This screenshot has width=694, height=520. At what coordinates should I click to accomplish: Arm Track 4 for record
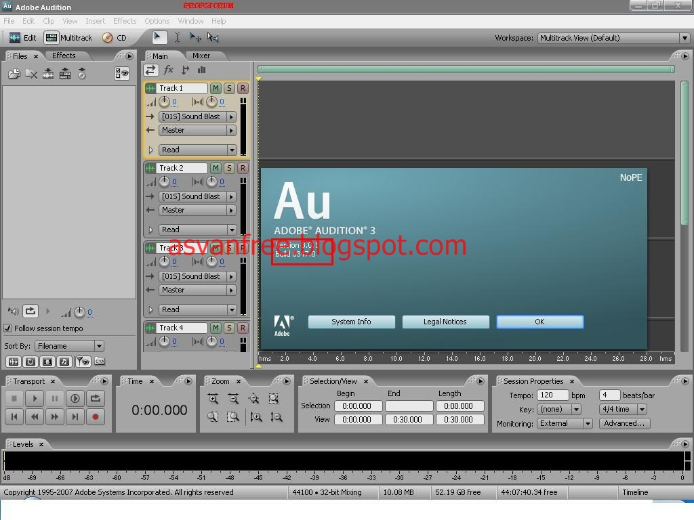coord(243,328)
